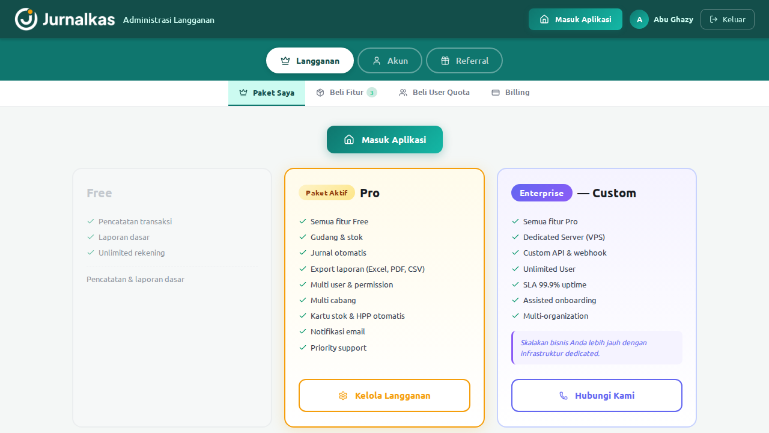Go to the Billing sub-tab

511,93
